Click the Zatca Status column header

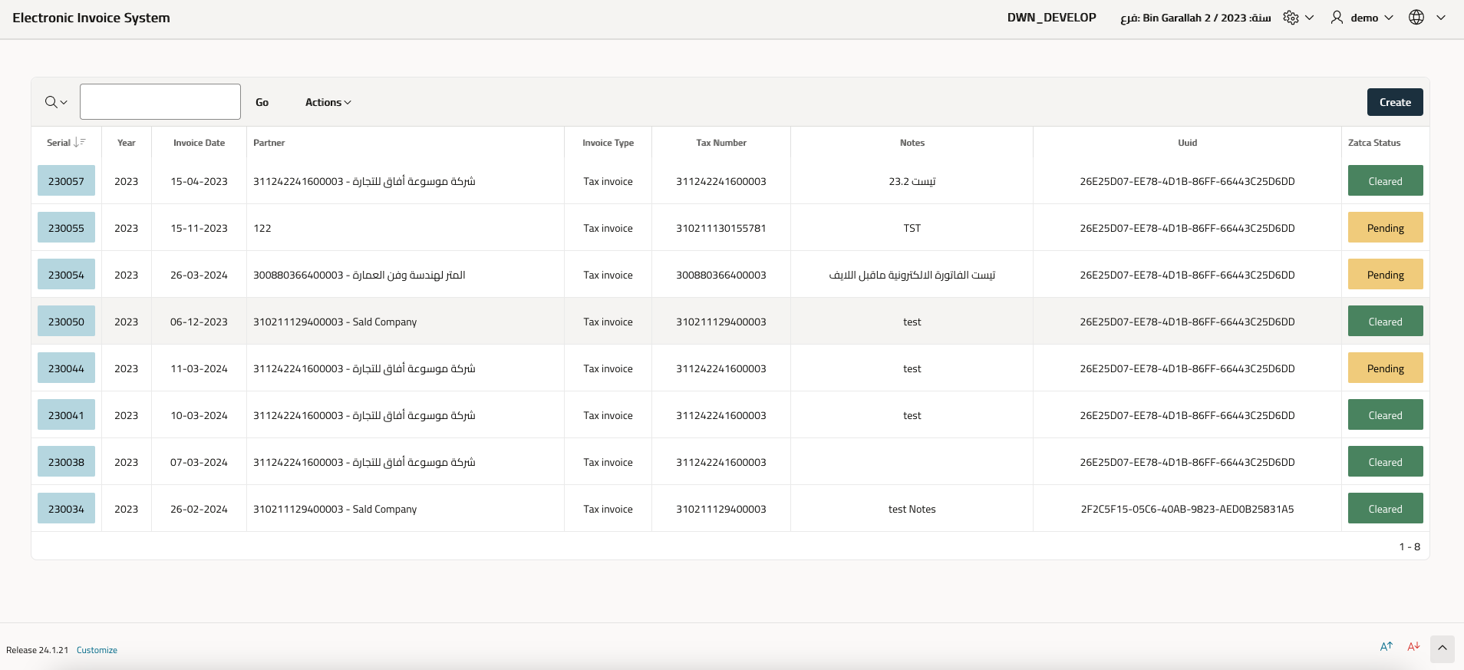1374,143
